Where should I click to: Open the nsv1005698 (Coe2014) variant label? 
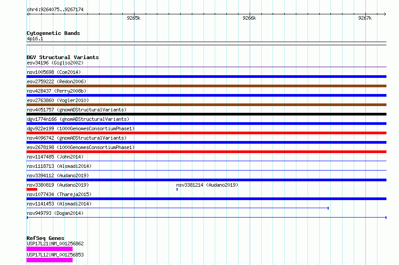[54, 72]
